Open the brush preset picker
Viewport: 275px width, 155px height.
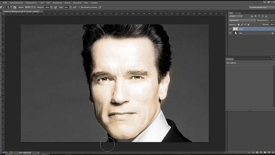coord(9,7)
